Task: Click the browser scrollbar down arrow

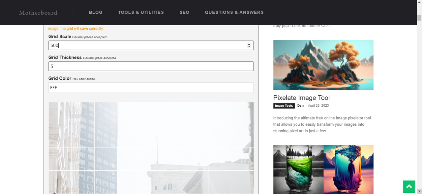Action: (x=419, y=191)
